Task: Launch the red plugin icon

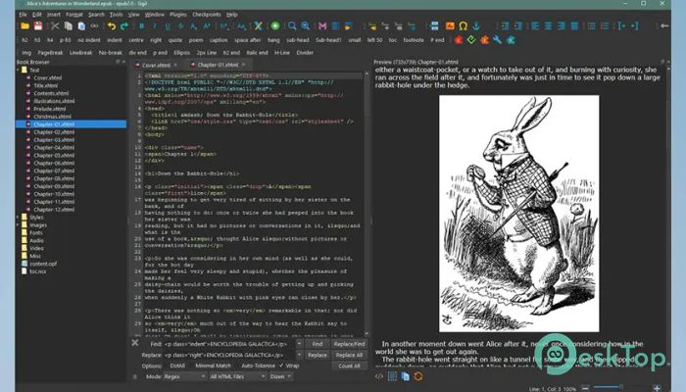Action: click(x=458, y=40)
